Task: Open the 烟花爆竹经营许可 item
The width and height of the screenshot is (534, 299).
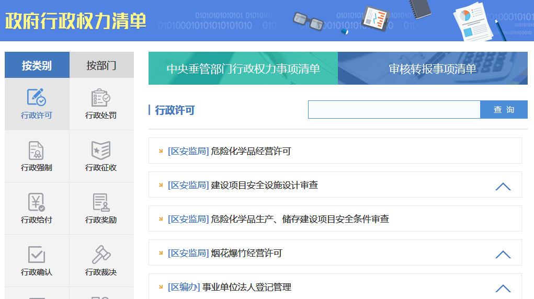Action: (246, 253)
